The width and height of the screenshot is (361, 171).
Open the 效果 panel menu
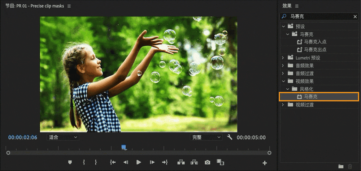click(x=297, y=6)
